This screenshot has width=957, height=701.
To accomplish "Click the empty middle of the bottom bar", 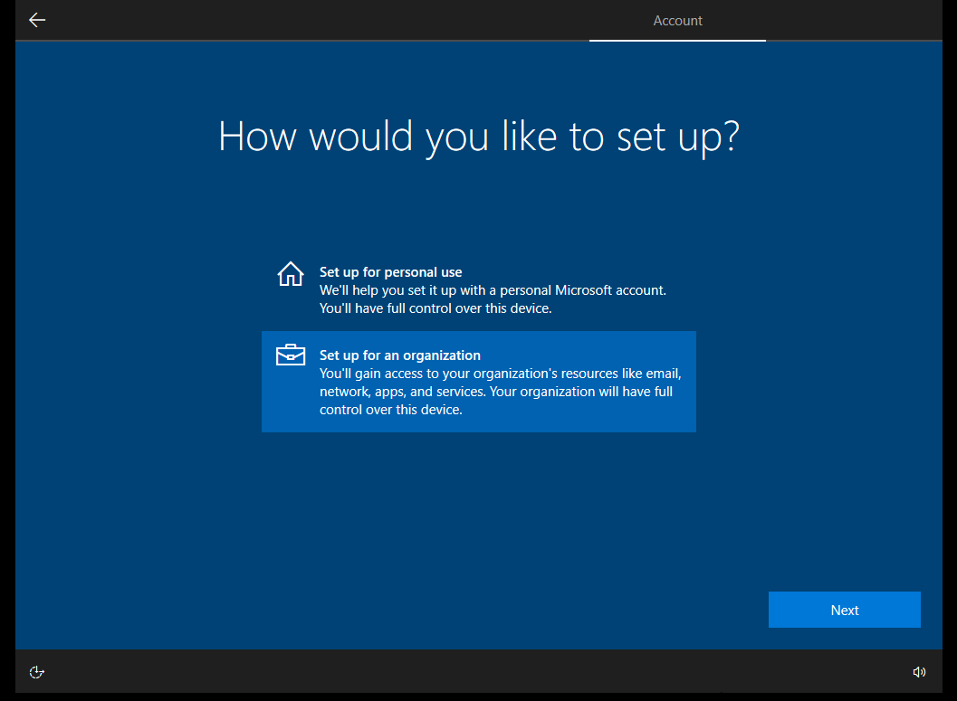I will click(x=478, y=672).
